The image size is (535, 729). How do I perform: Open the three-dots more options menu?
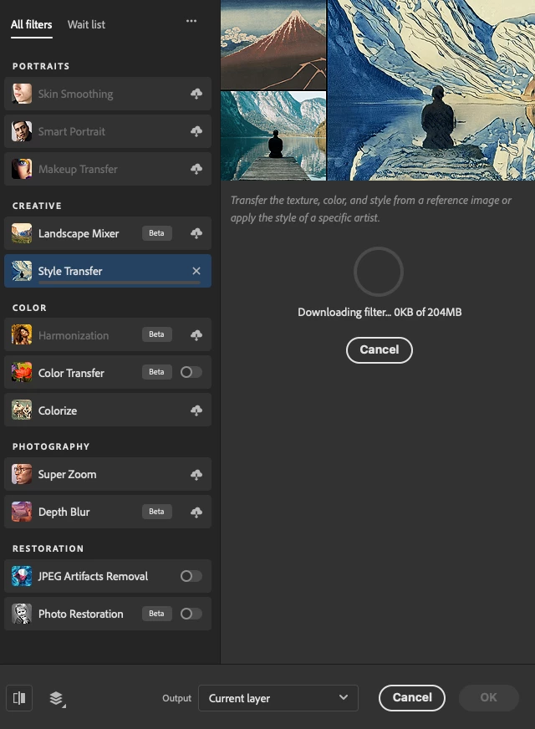(x=191, y=21)
